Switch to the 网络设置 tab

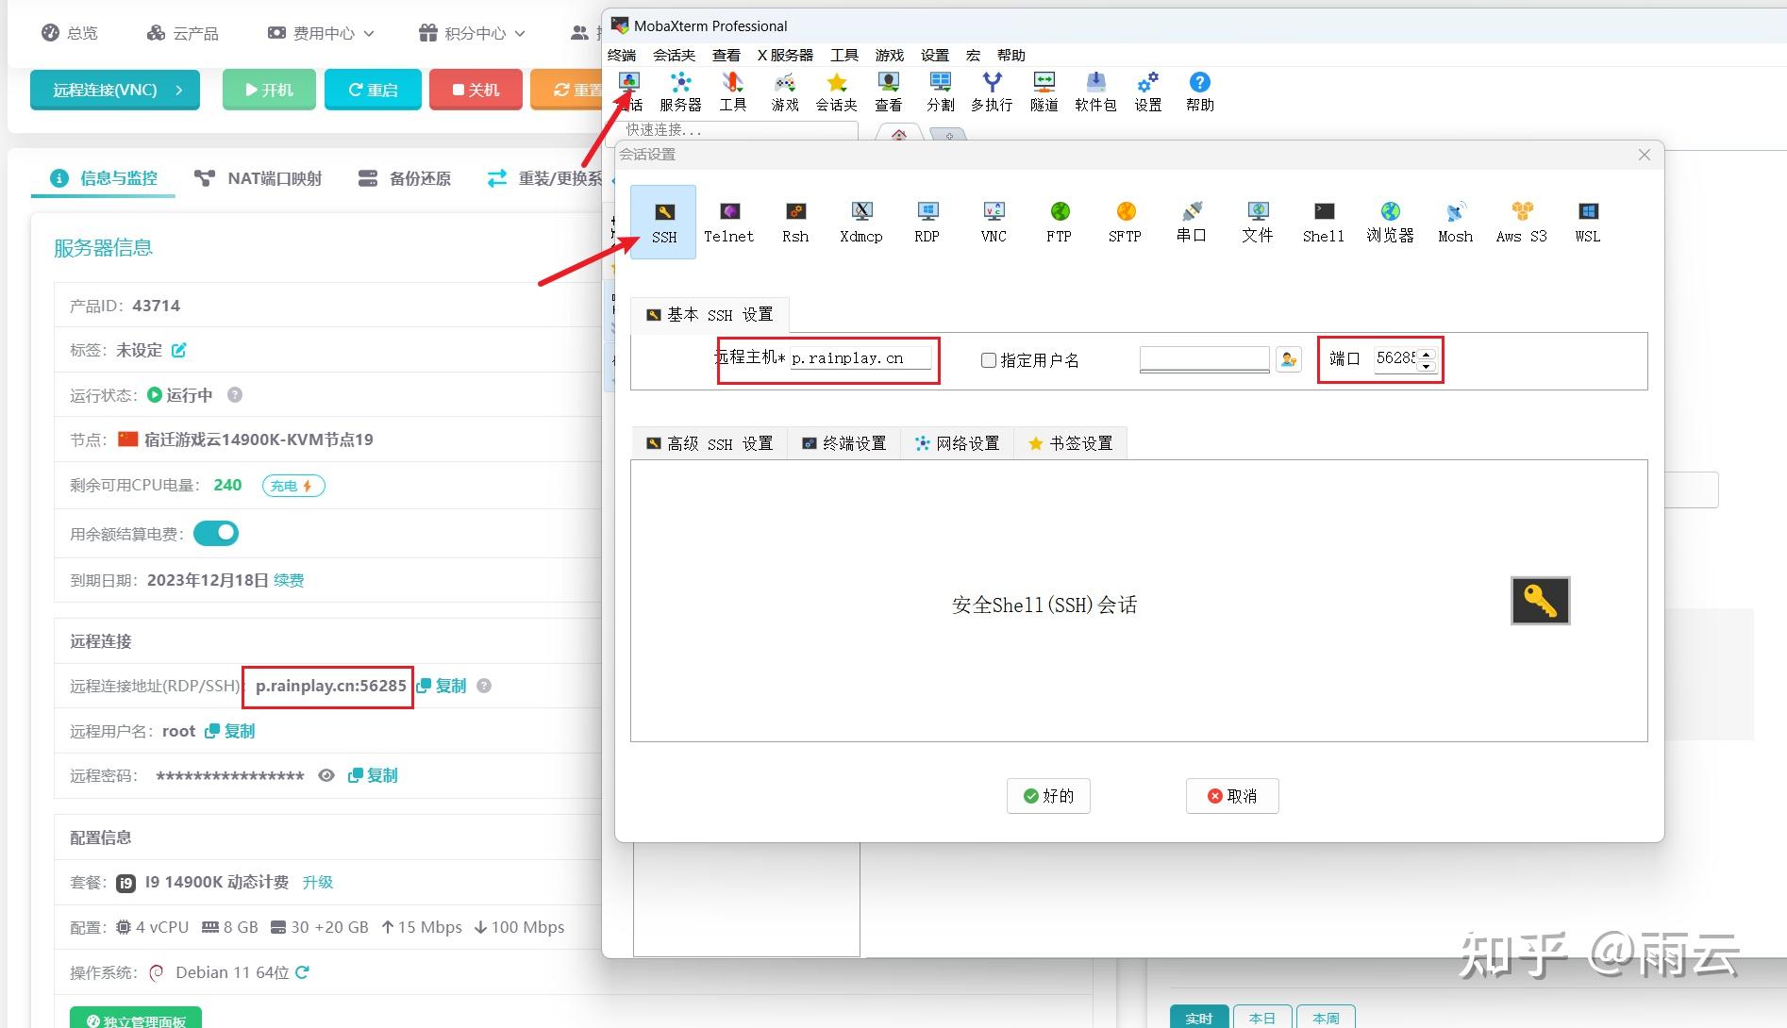pyautogui.click(x=957, y=442)
